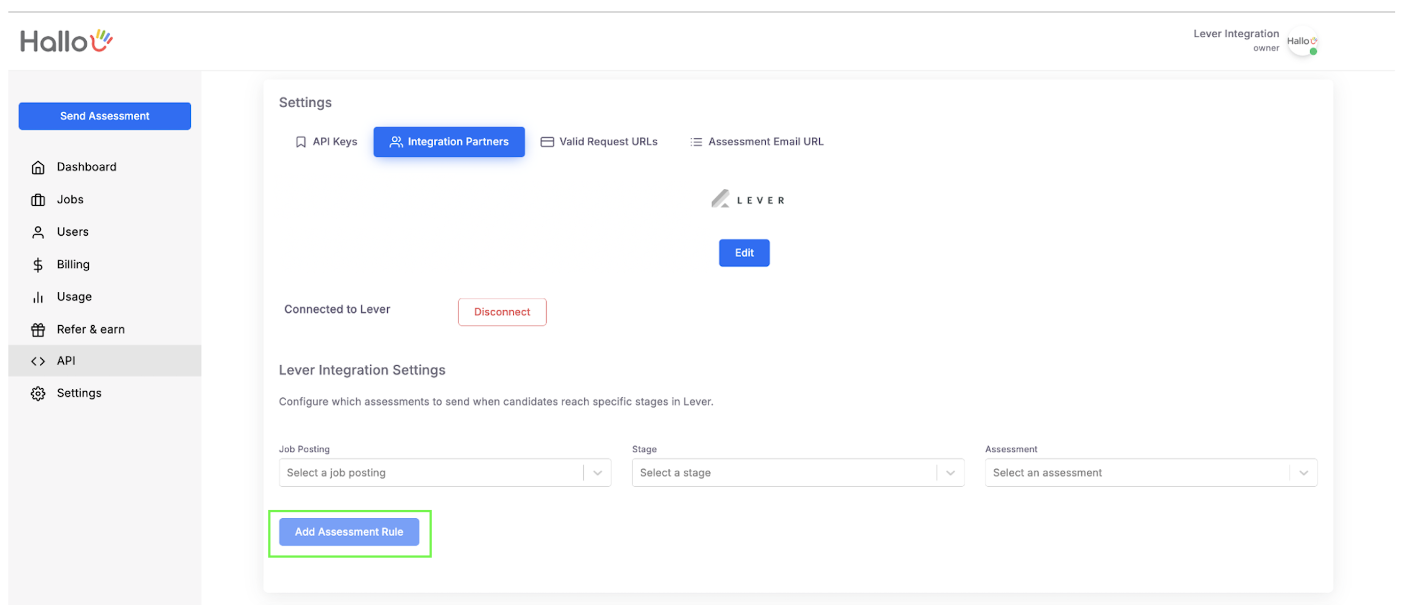Screen dimensions: 1401x605
Task: Click the Refer & earn gift icon
Action: [38, 330]
